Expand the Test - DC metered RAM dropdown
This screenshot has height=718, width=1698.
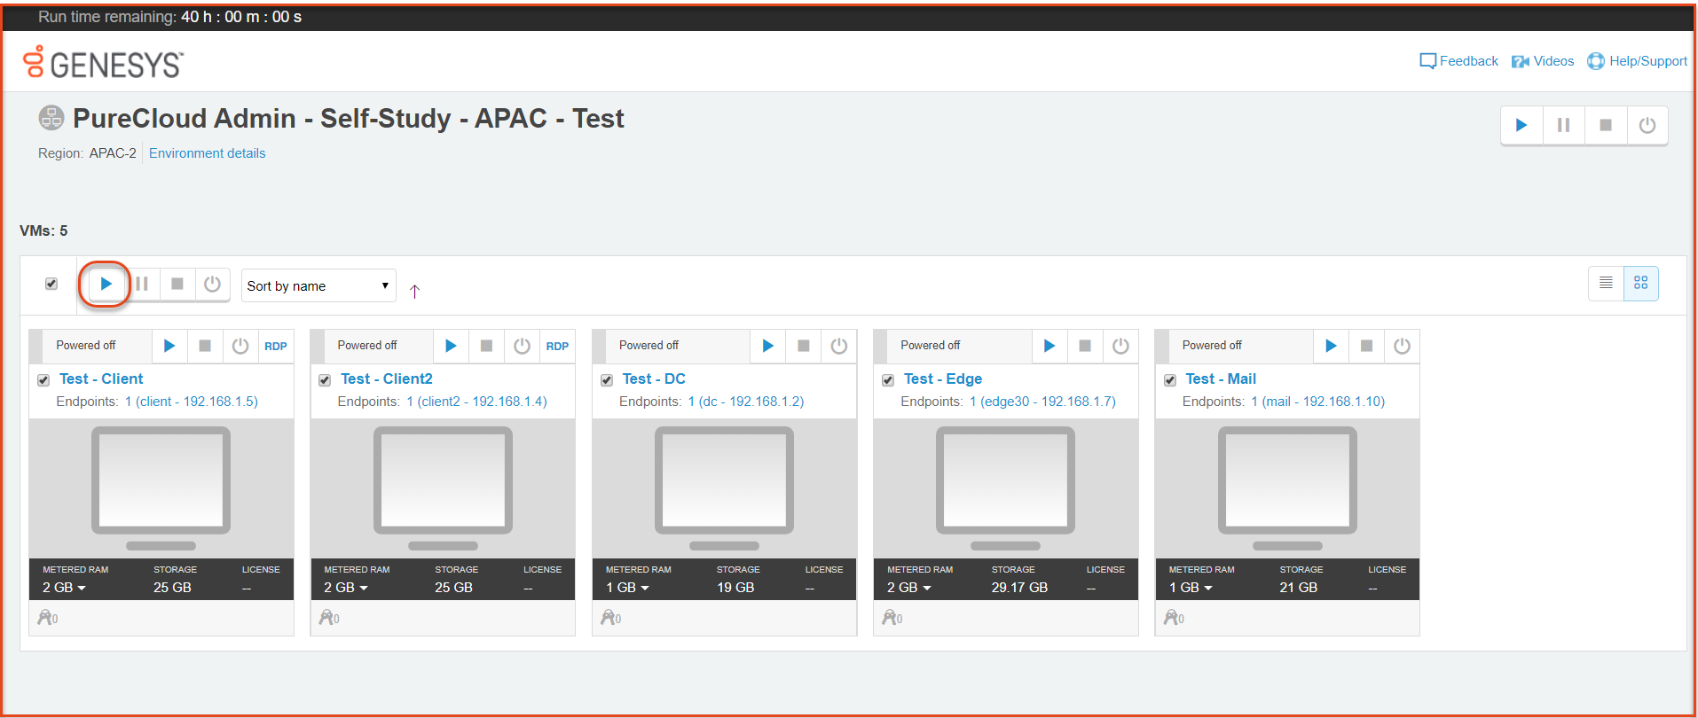(628, 588)
